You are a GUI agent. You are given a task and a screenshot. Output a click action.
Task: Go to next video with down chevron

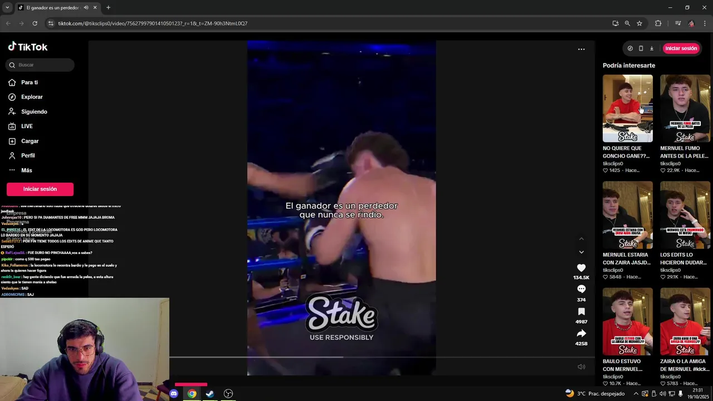(x=581, y=252)
